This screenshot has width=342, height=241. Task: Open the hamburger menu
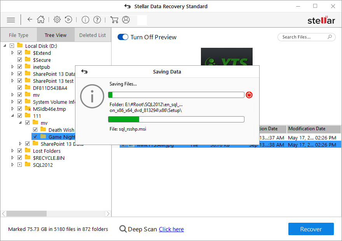pyautogui.click(x=10, y=19)
